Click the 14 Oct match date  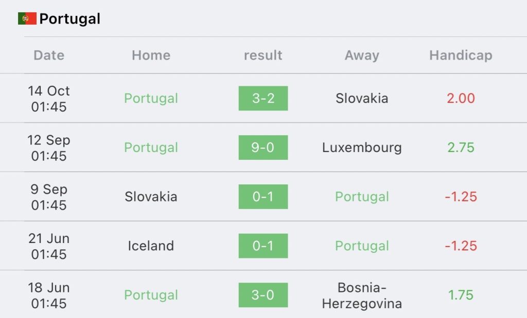[49, 99]
